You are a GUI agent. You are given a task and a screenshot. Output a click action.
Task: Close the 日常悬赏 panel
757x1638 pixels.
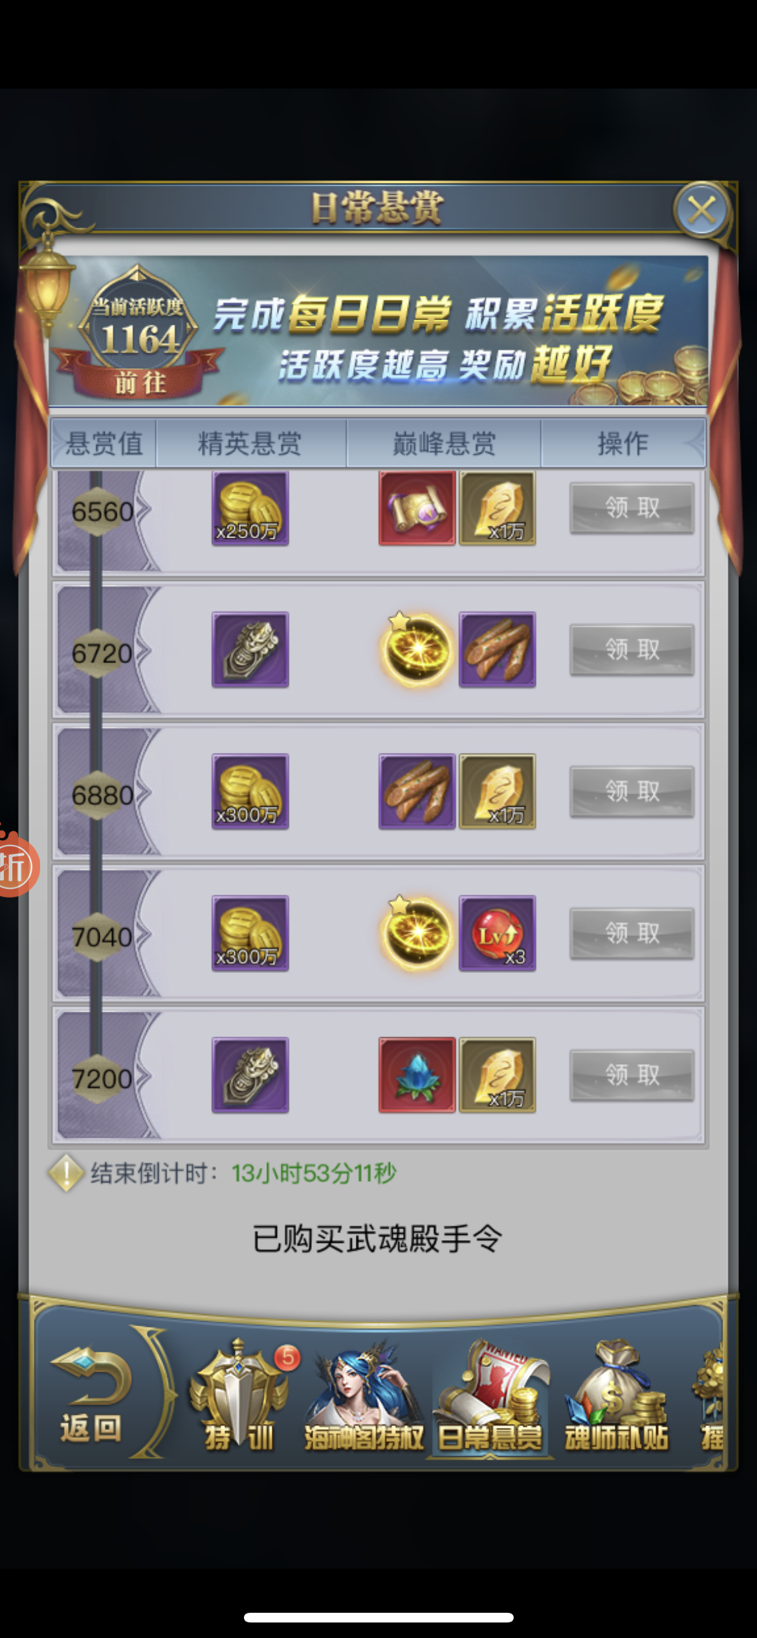[702, 210]
